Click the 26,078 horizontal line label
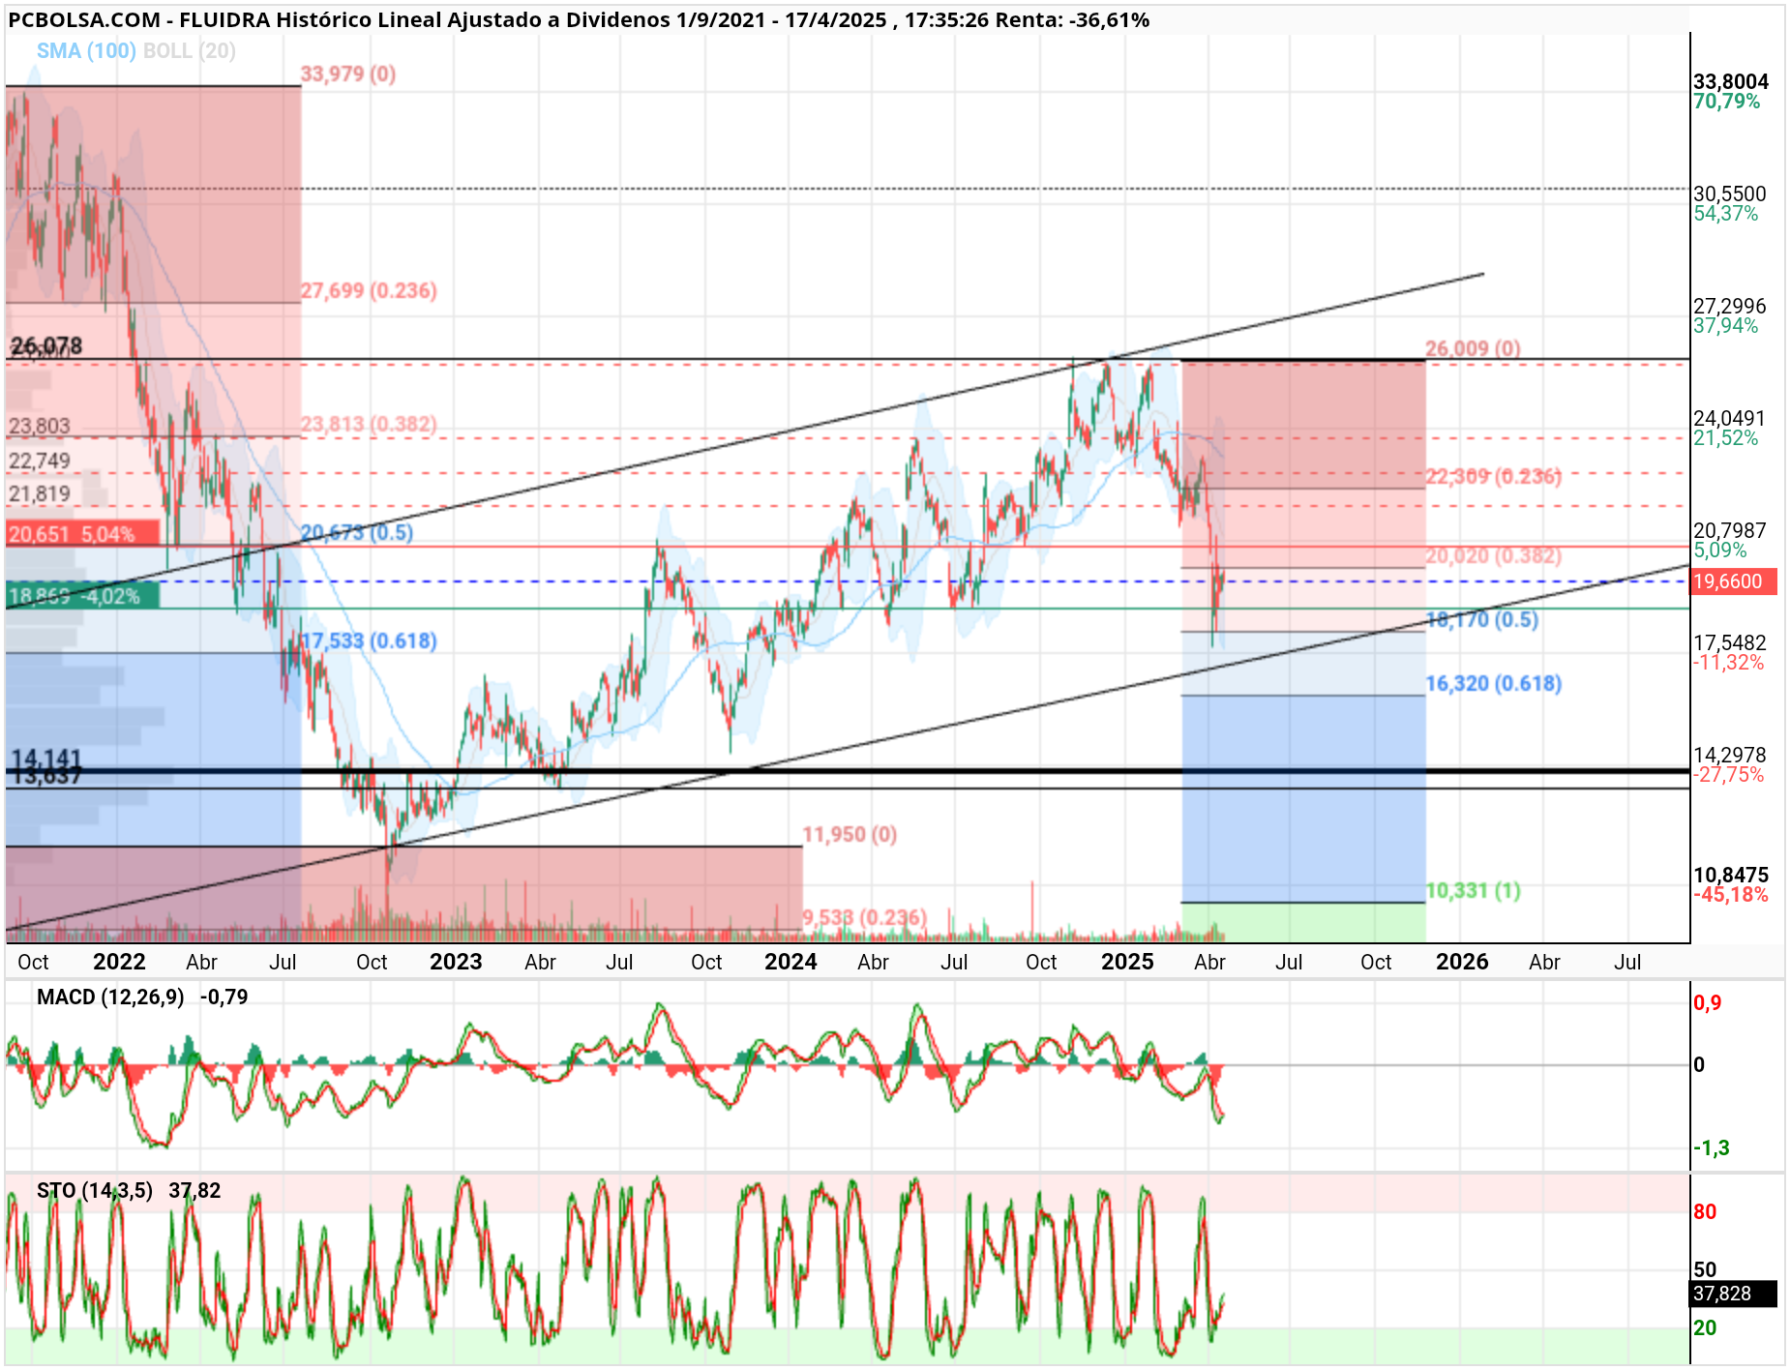This screenshot has width=1790, height=1370. (x=46, y=345)
